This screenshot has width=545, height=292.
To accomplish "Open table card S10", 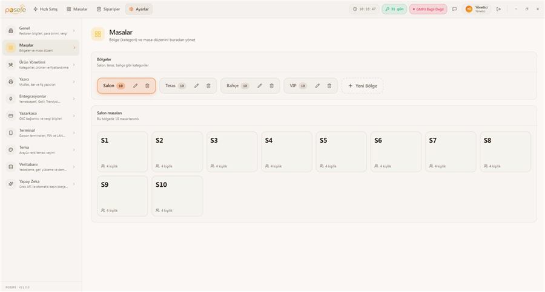I will (x=177, y=196).
